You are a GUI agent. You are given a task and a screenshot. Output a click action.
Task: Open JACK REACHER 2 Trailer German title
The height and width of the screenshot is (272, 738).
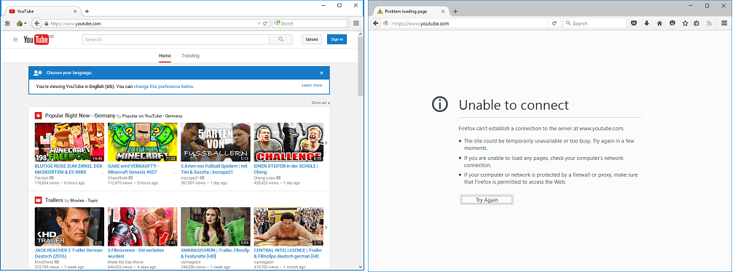68,253
